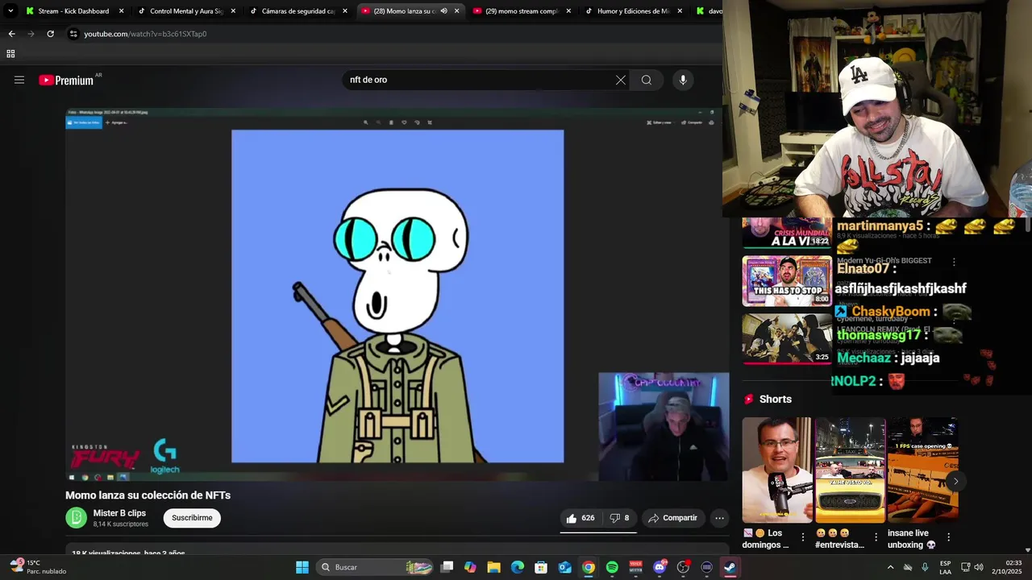The height and width of the screenshot is (580, 1032).
Task: Open Copilot from taskbar
Action: (x=470, y=567)
